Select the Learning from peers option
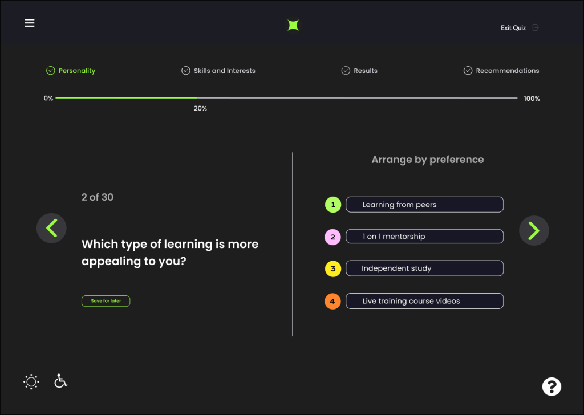This screenshot has height=415, width=584. point(424,205)
